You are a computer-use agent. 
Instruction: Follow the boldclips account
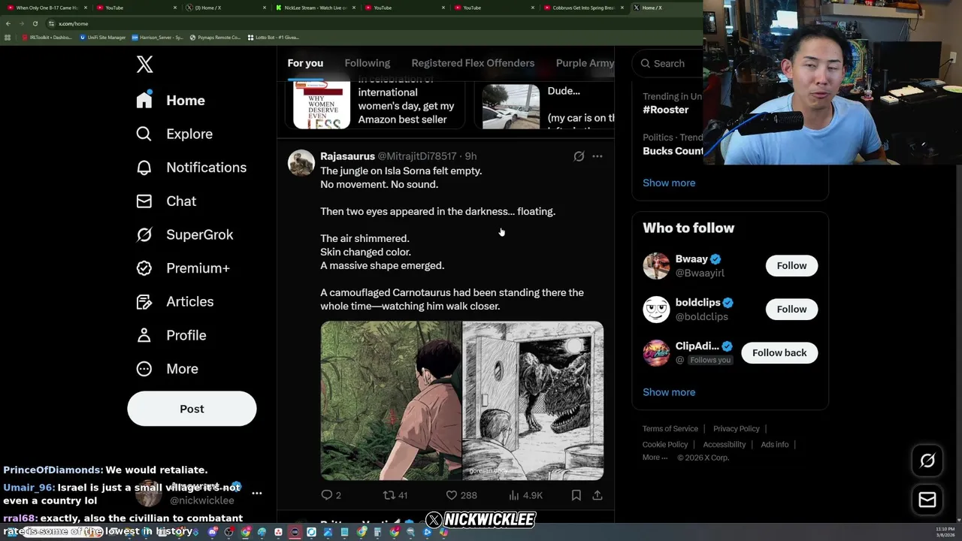[x=791, y=309]
